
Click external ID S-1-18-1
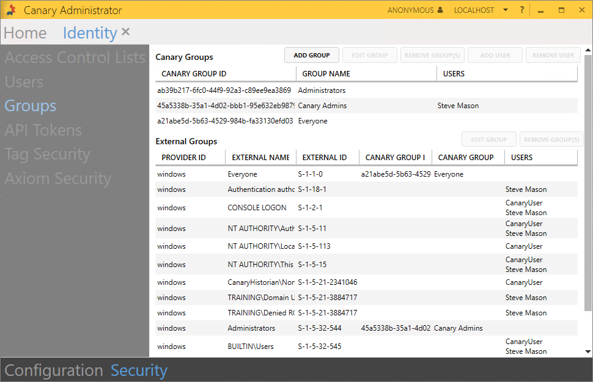(312, 189)
